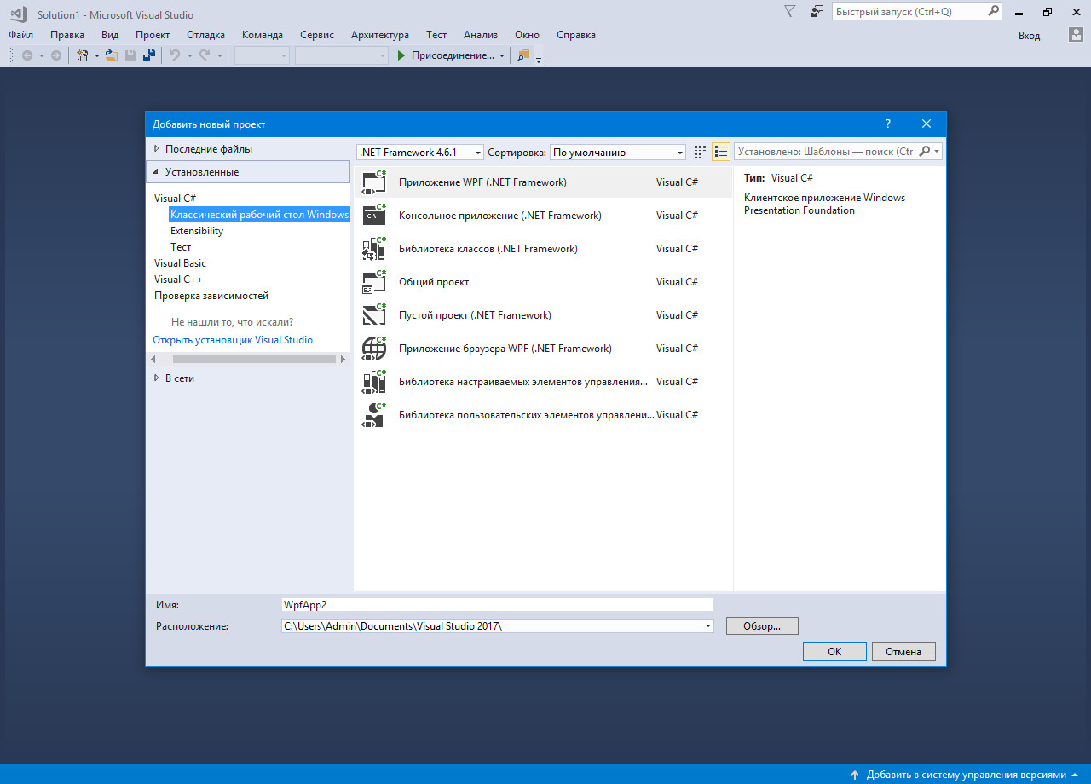Screen dimensions: 1091x784
Task: Click the empty project template icon
Action: (x=374, y=314)
